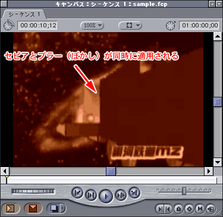Viewport: 223px width, 217px height.
Task: Click the diamond Add Keyframe button
Action: coord(189,209)
